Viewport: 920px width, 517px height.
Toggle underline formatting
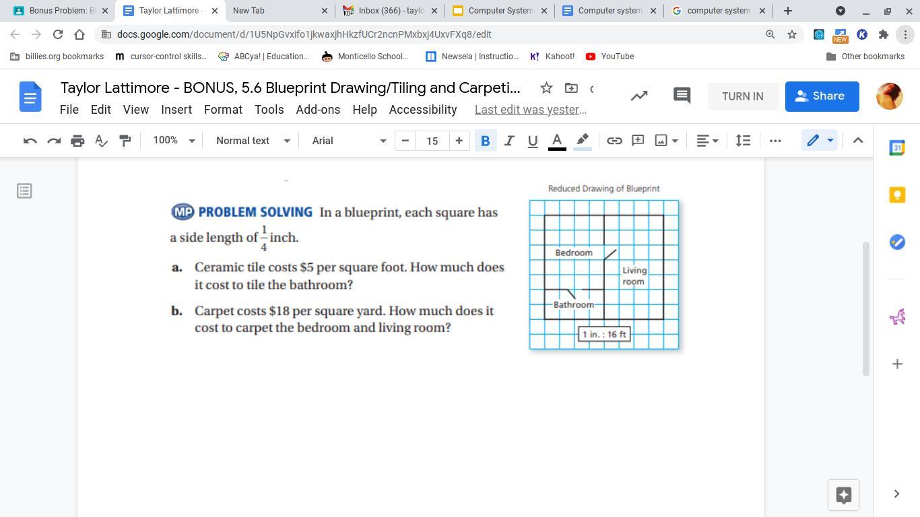click(533, 141)
